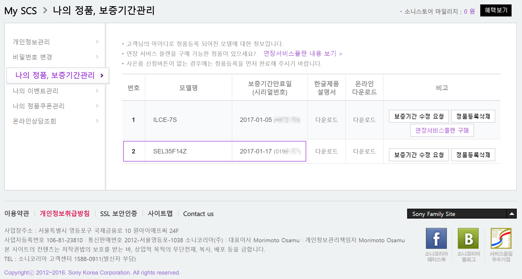522x279 pixels.
Task: Open the Sony Korea Facebook icon
Action: 436,238
